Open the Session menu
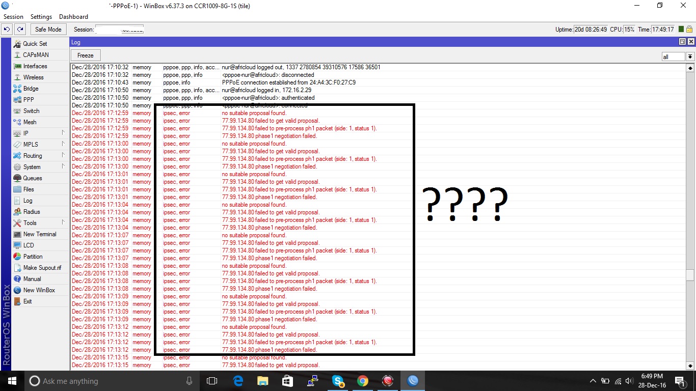Screen dimensions: 696x391 [x=14, y=17]
